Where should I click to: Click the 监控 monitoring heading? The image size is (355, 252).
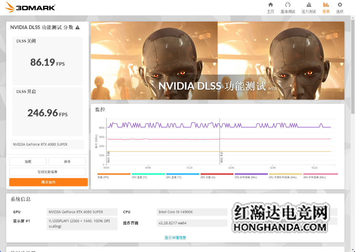pos(100,110)
